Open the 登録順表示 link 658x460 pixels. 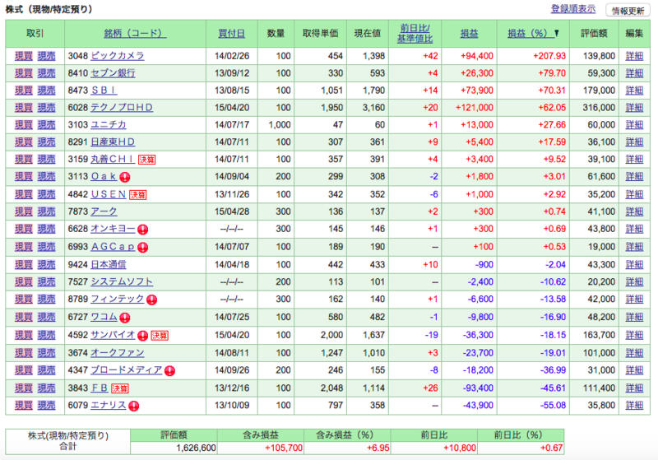[x=572, y=9]
